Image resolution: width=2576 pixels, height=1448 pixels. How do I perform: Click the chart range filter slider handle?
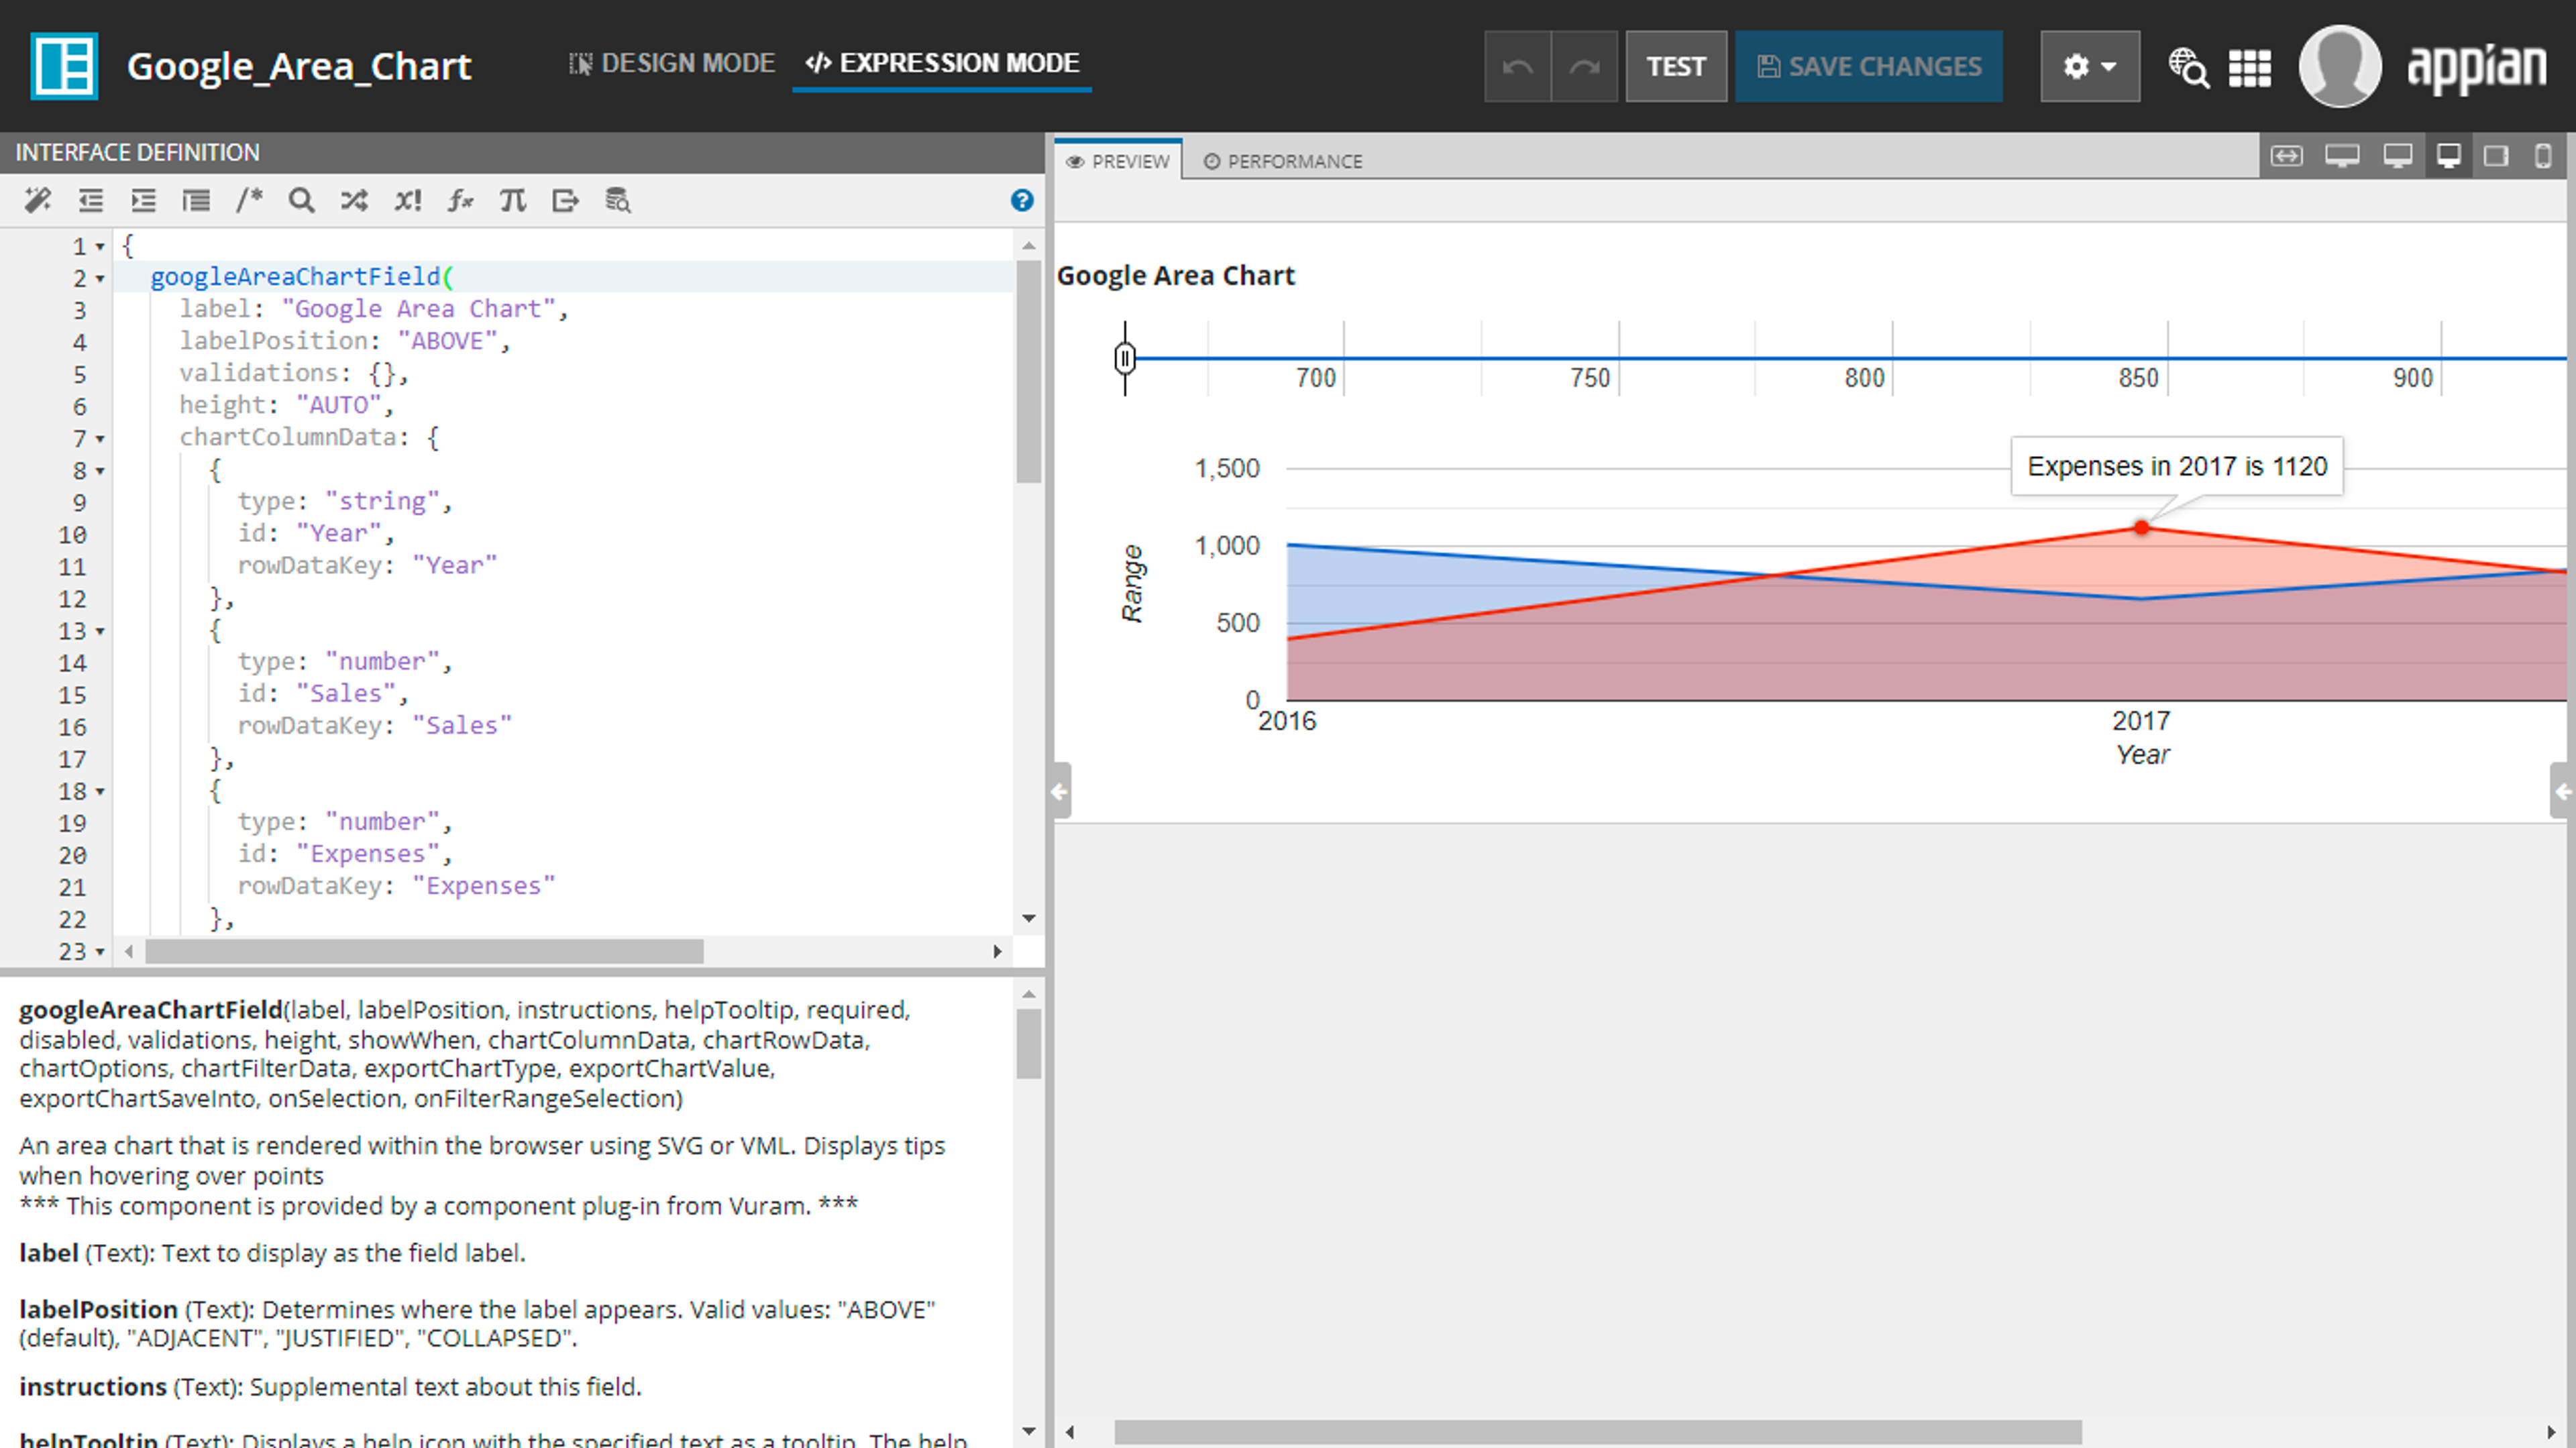[1125, 357]
